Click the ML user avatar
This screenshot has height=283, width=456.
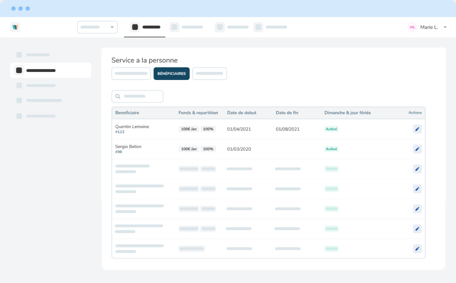(x=412, y=27)
